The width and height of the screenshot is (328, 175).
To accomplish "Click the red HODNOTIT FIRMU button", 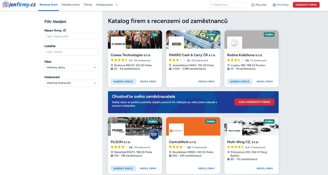I will point(306,5).
